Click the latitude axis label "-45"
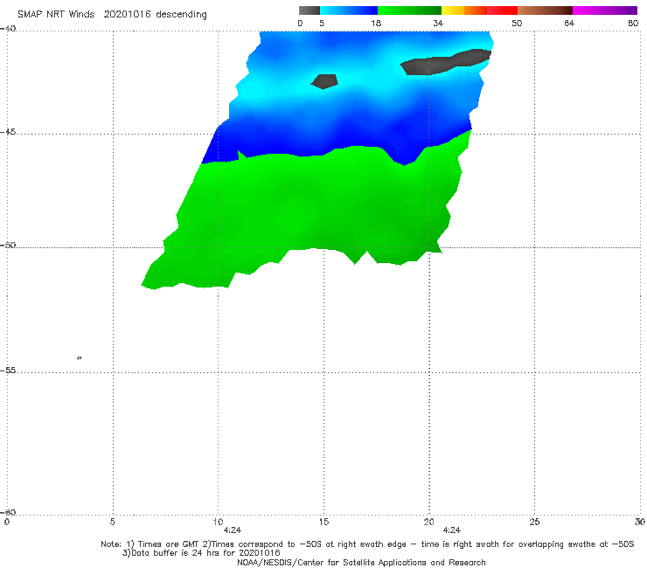Viewport: 647px width, 568px height. [x=8, y=132]
